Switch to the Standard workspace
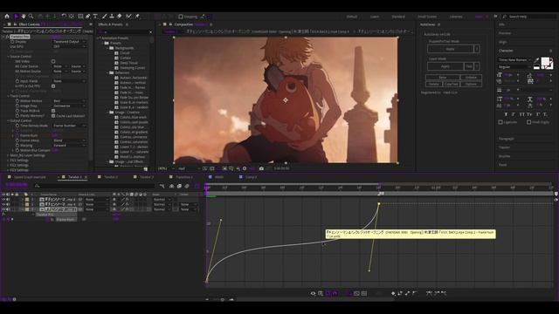The width and height of the screenshot is (559, 314). [398, 17]
